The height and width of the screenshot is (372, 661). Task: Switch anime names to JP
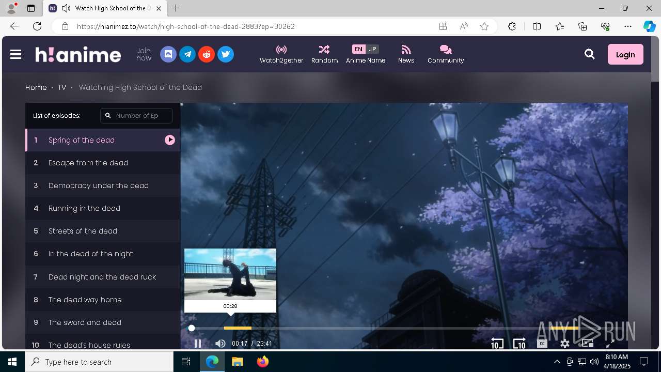[x=372, y=49]
